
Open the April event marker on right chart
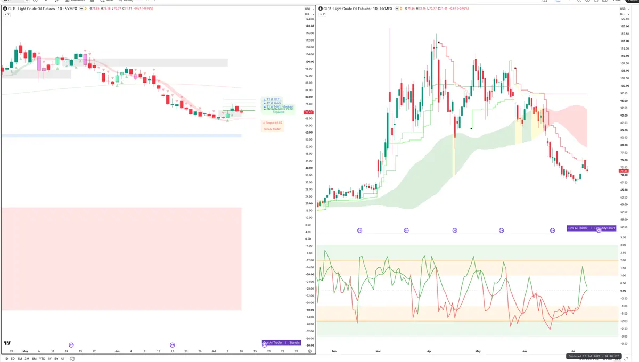pos(455,230)
